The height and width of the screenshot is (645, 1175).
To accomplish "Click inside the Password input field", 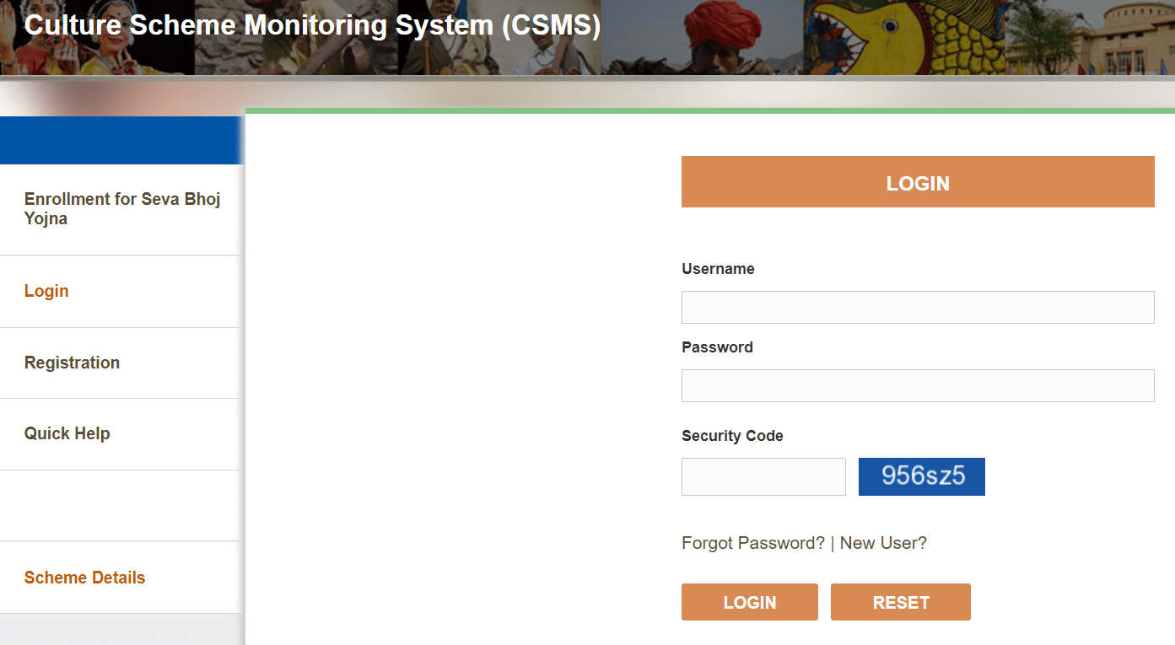I will coord(918,385).
